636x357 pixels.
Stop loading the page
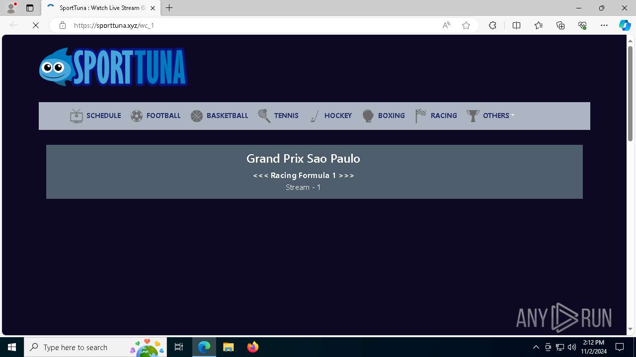coord(36,25)
